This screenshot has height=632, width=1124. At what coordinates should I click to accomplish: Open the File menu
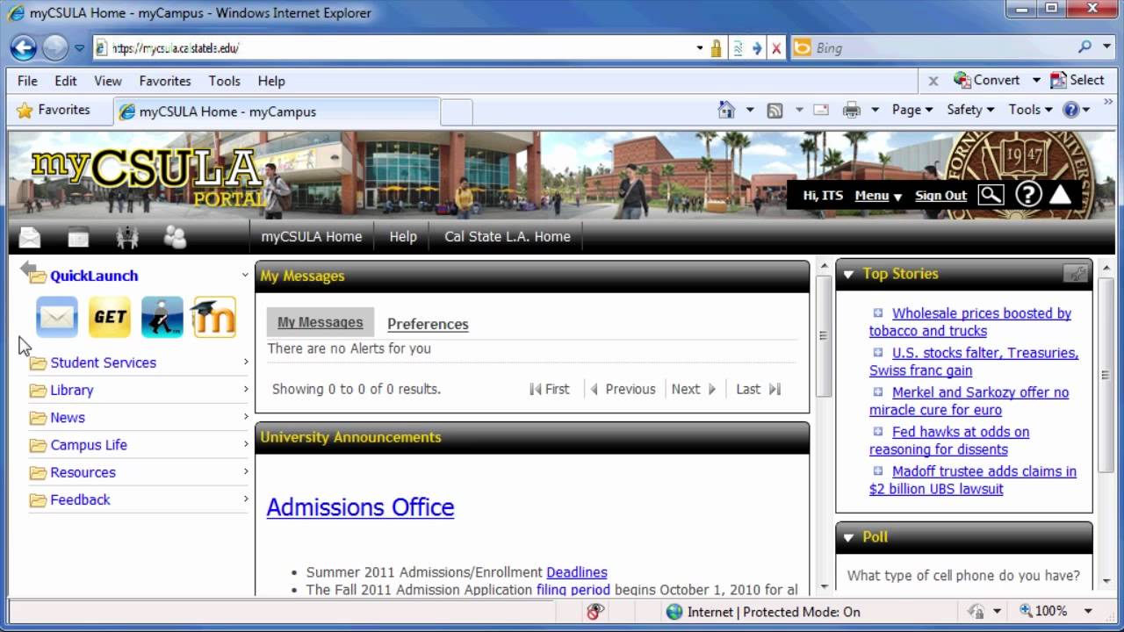tap(27, 81)
